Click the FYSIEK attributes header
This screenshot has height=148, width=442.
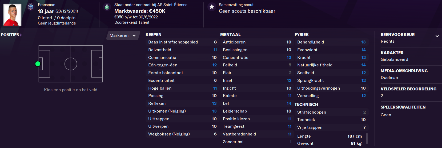(x=302, y=35)
